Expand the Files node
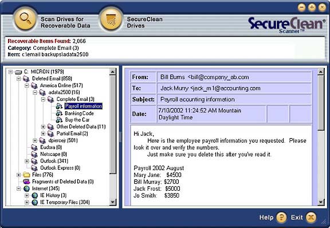The height and width of the screenshot is (228, 330). pyautogui.click(x=18, y=175)
